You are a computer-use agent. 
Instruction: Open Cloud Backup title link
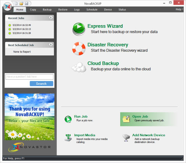click(x=103, y=63)
